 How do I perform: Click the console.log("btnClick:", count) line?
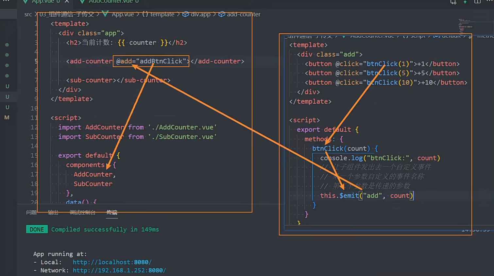[x=380, y=158]
